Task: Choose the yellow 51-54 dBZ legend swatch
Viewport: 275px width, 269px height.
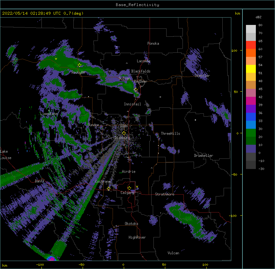Action: (251, 69)
